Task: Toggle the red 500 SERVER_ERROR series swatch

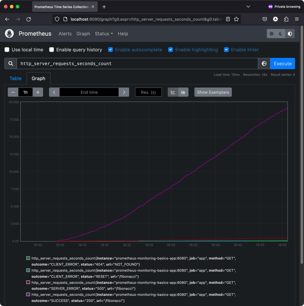Action: click(28, 282)
